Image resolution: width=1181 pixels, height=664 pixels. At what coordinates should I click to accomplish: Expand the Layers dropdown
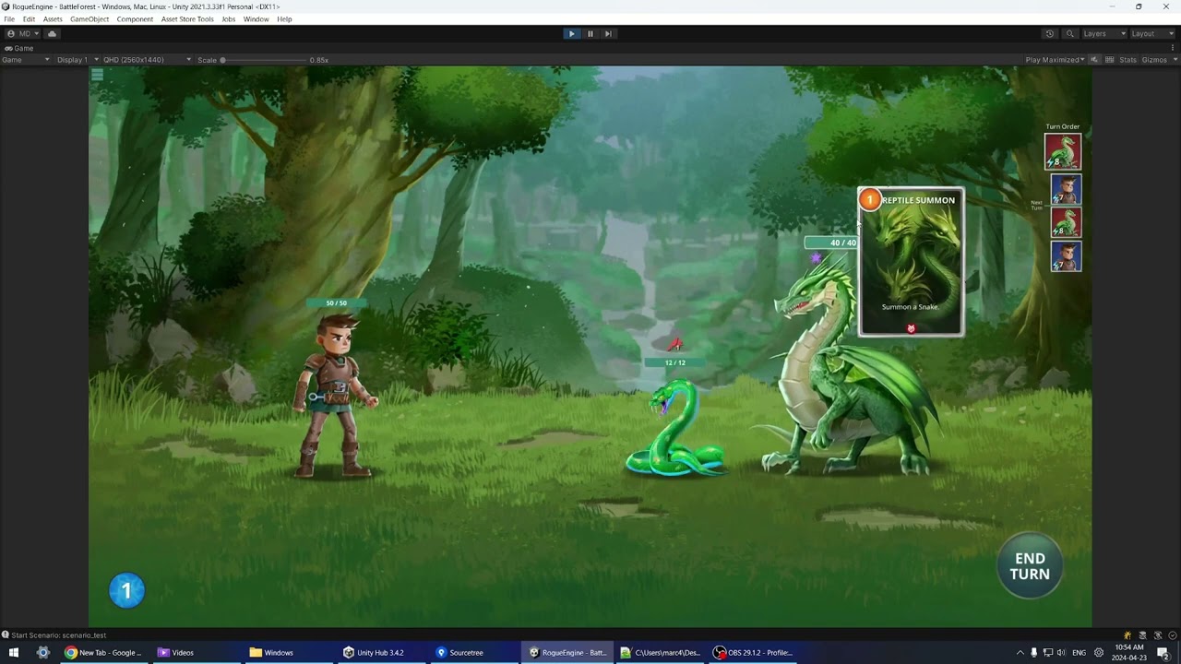click(1103, 34)
